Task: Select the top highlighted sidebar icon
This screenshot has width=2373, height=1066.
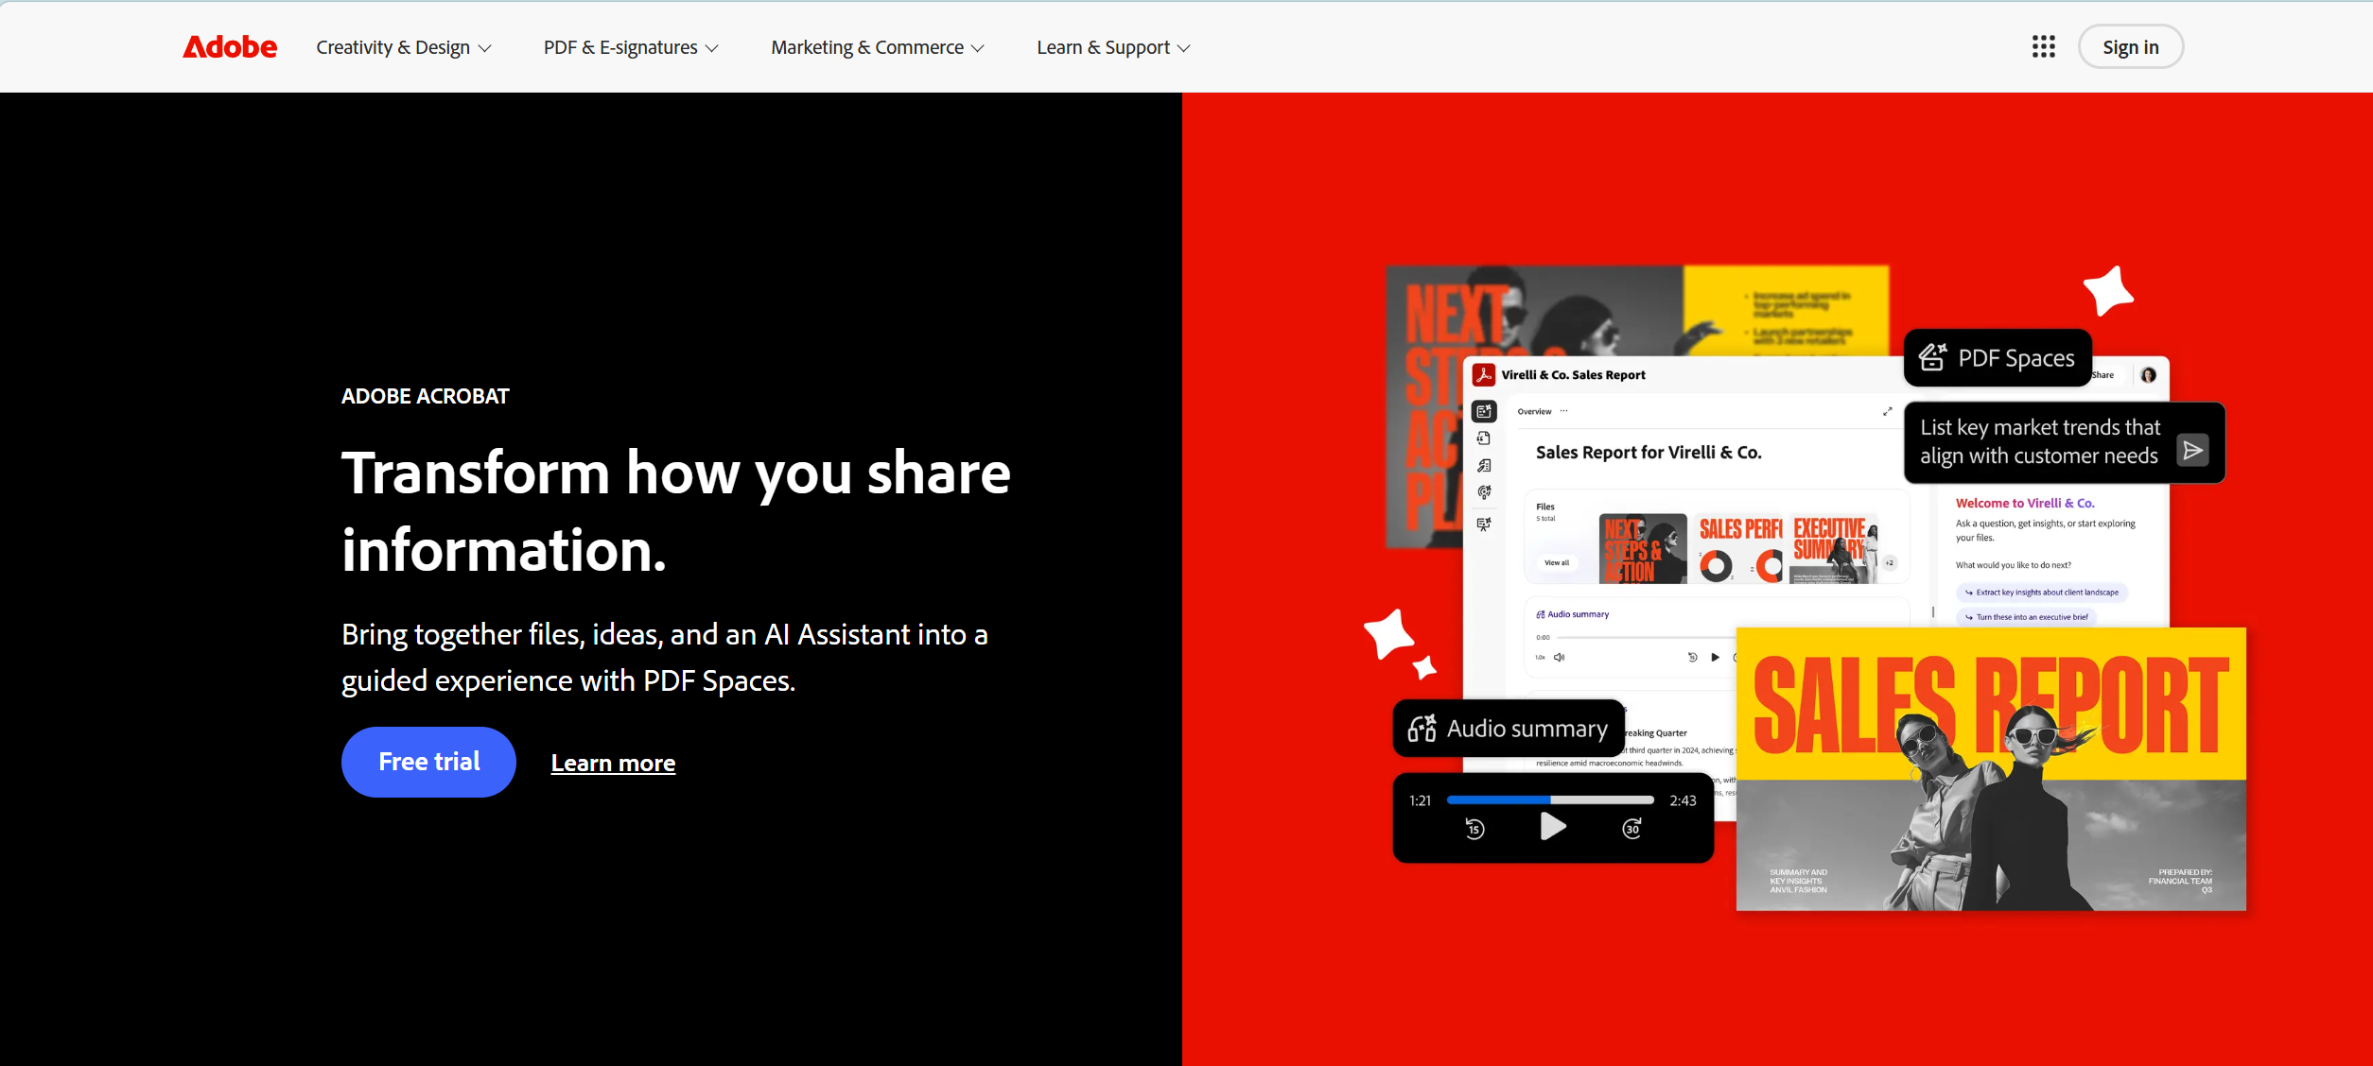Action: (x=1483, y=411)
